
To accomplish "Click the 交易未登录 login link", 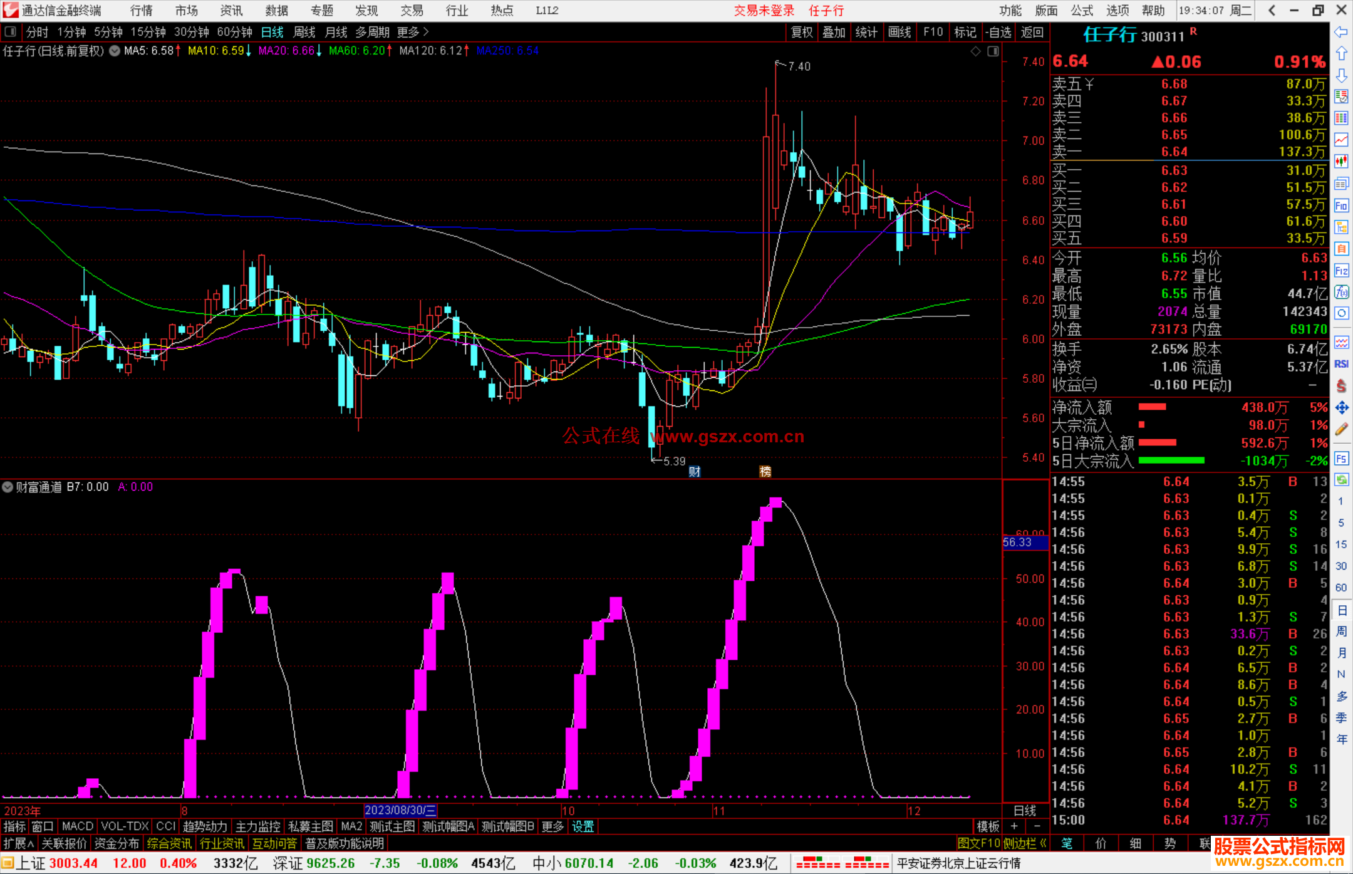I will (x=764, y=10).
